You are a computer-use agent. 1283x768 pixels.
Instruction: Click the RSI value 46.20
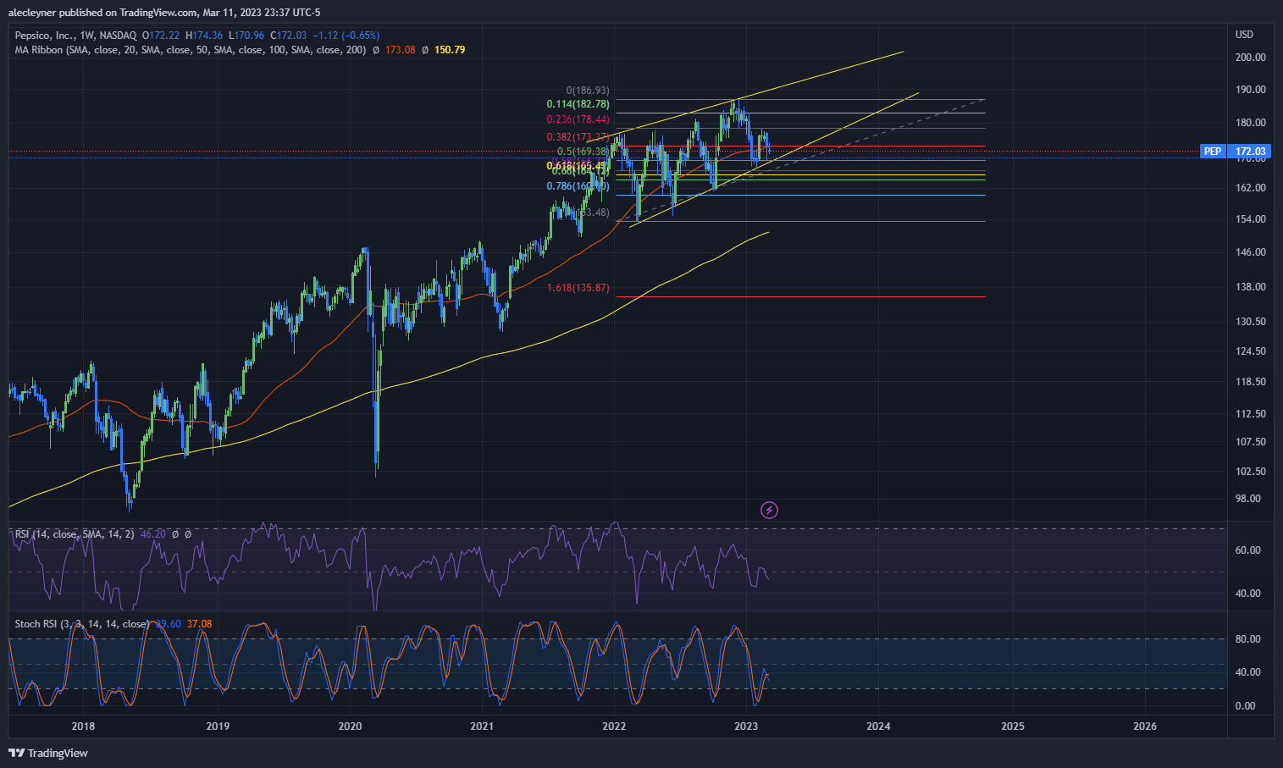tap(153, 534)
